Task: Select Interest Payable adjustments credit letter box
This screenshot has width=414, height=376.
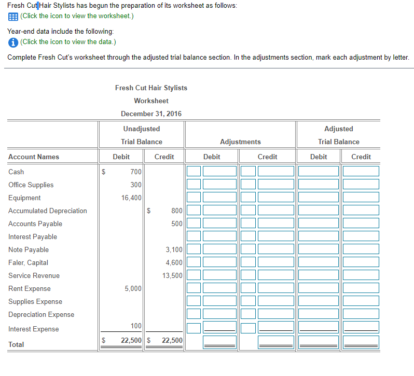Action: 248,235
